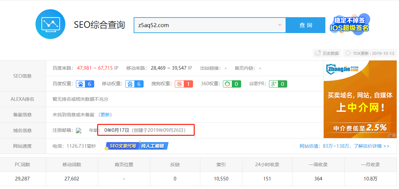Click the 出站链接 label
The height and width of the screenshot is (189, 399).
pos(210,68)
